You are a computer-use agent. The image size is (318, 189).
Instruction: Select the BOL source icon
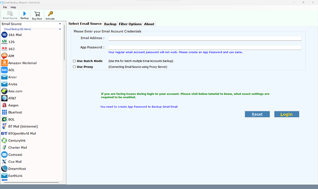(4, 119)
